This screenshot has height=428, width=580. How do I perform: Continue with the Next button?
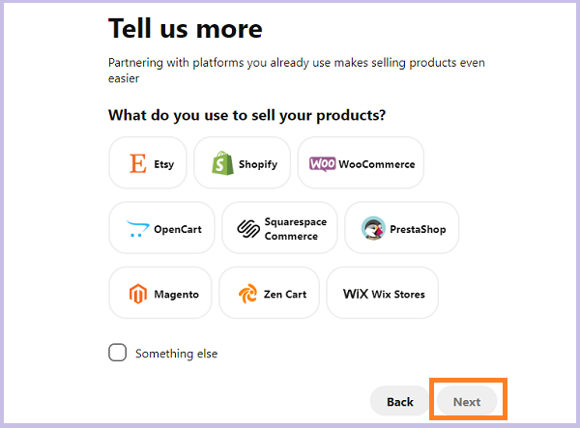point(467,401)
